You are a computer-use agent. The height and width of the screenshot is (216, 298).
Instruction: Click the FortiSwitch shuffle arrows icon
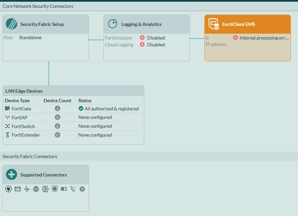pyautogui.click(x=7, y=126)
